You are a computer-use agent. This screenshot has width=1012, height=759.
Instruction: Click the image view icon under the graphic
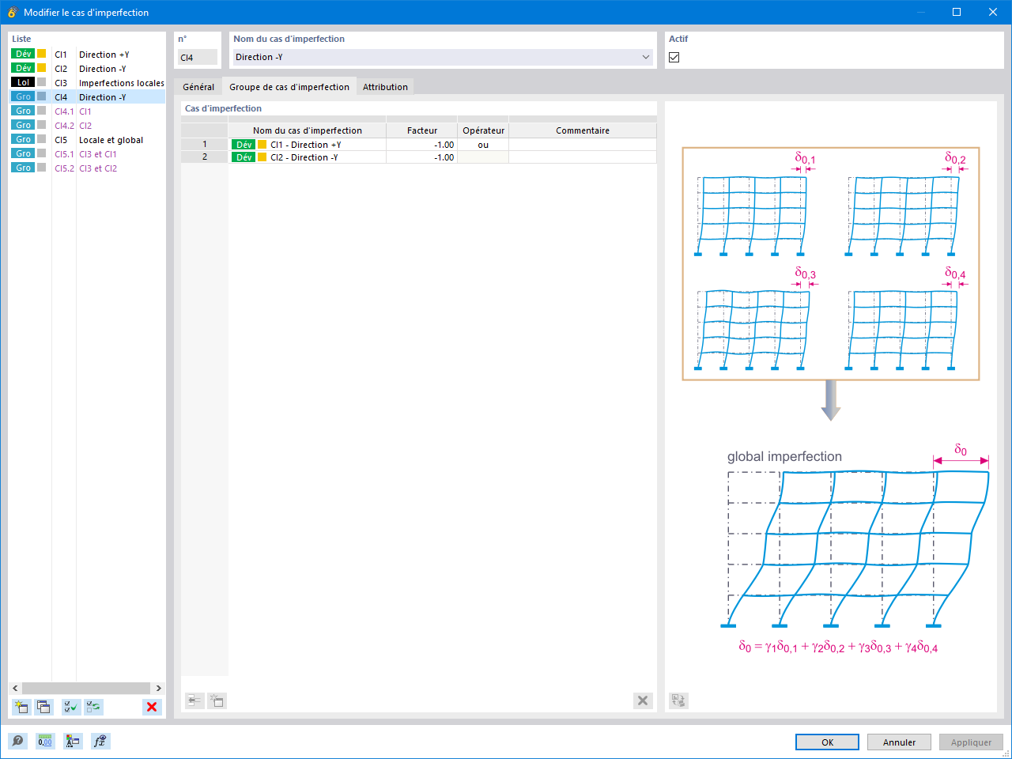pyautogui.click(x=678, y=700)
